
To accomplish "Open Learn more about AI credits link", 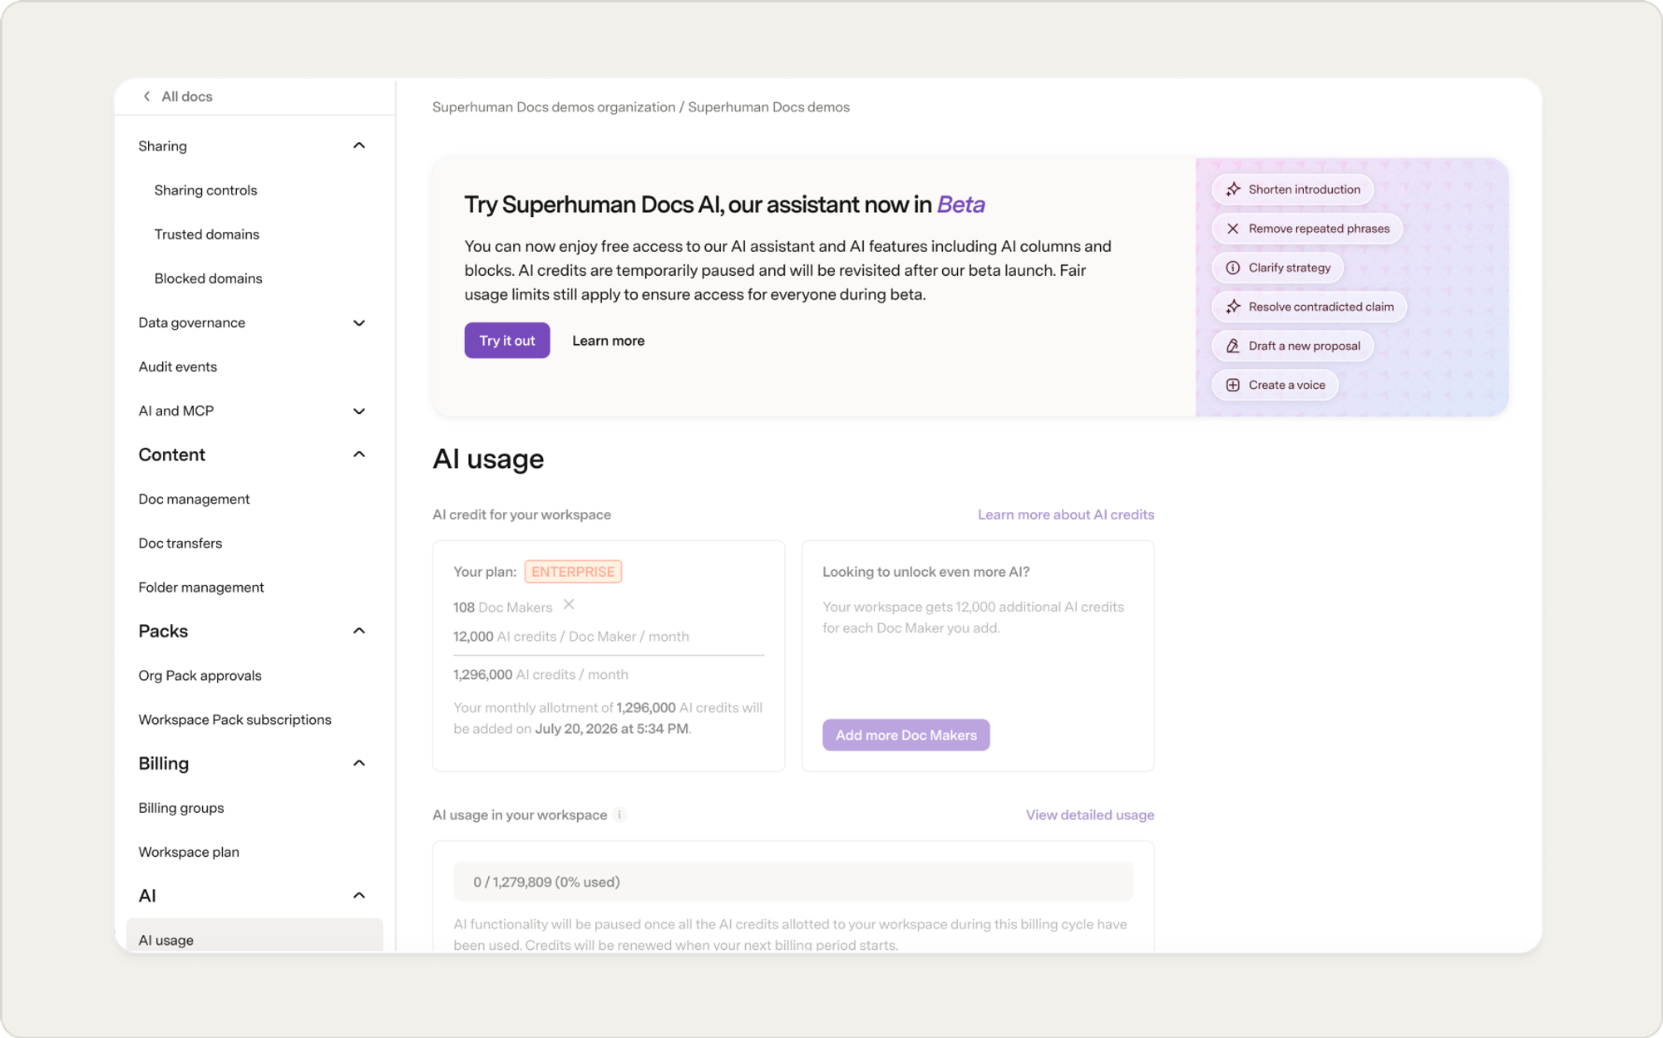I will click(1066, 514).
